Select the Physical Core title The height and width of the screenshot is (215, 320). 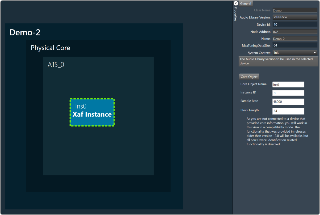(x=50, y=48)
